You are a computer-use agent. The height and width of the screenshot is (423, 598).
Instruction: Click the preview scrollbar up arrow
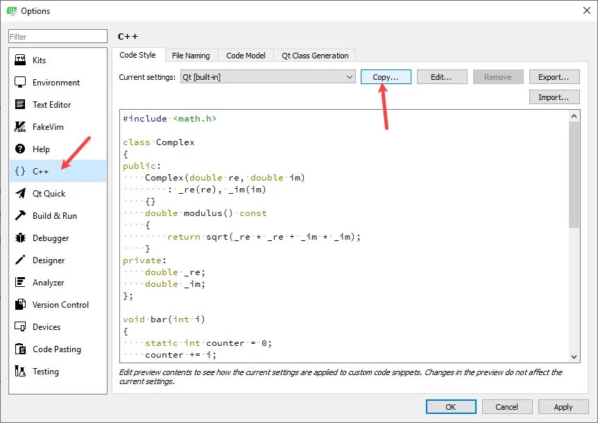click(x=574, y=116)
